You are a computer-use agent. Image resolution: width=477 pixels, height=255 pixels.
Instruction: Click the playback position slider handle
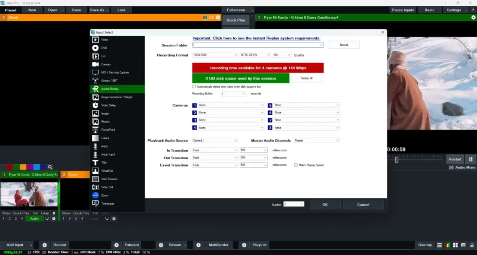pyautogui.click(x=397, y=159)
